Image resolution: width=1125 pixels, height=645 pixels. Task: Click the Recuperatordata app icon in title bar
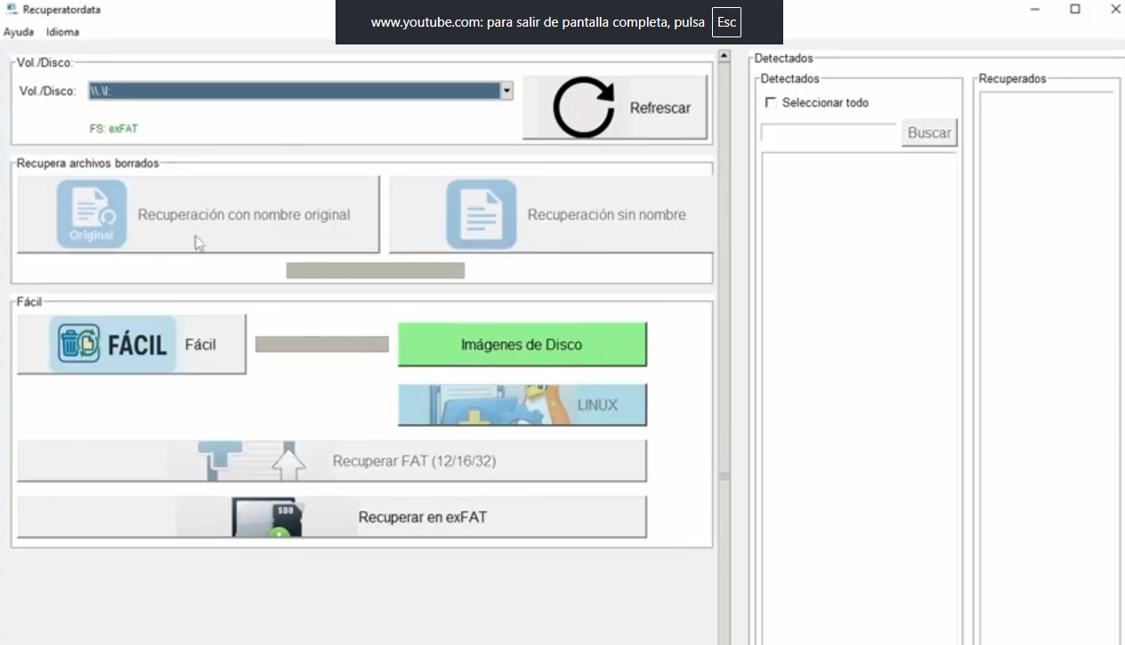(11, 9)
